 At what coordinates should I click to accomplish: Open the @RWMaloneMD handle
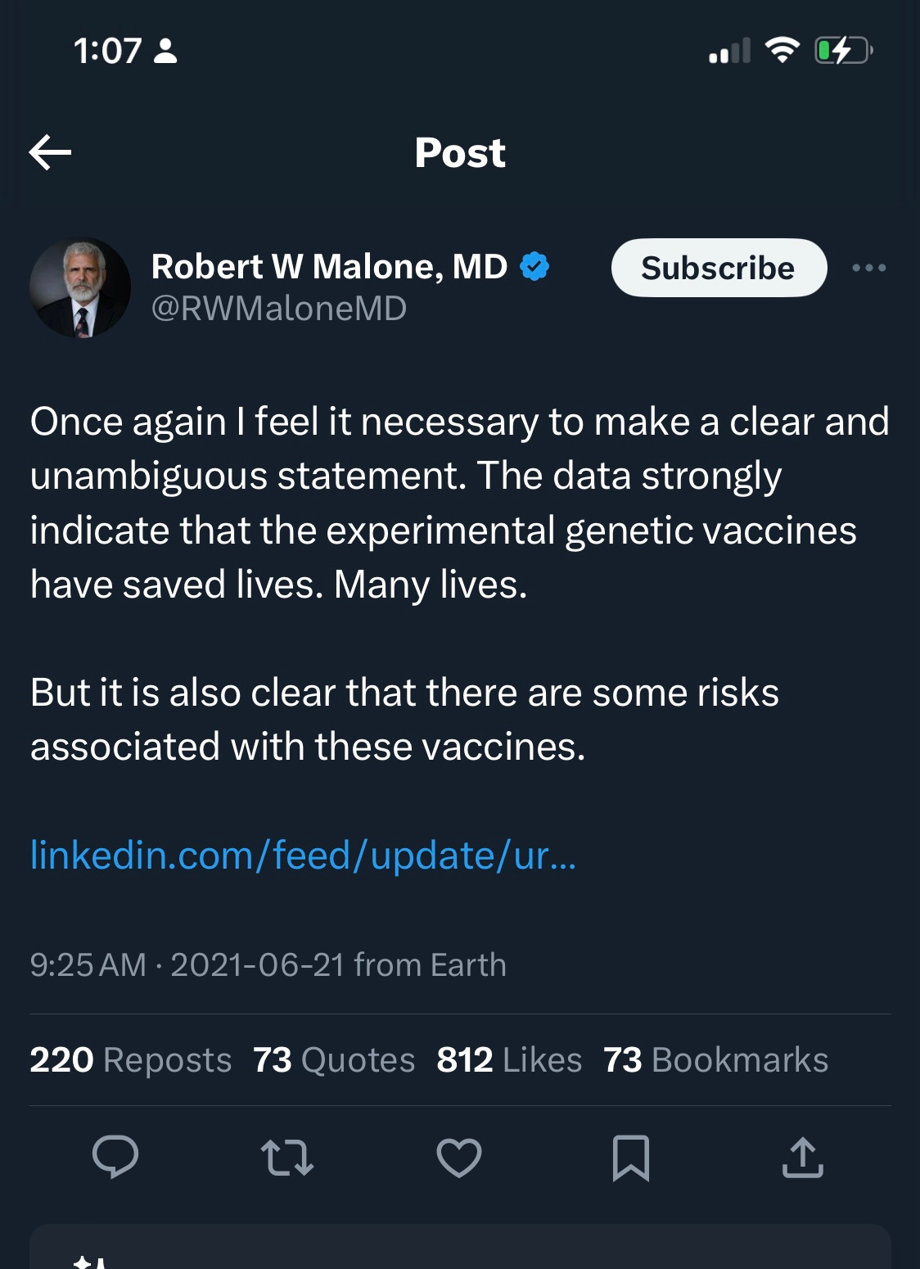[x=279, y=309]
